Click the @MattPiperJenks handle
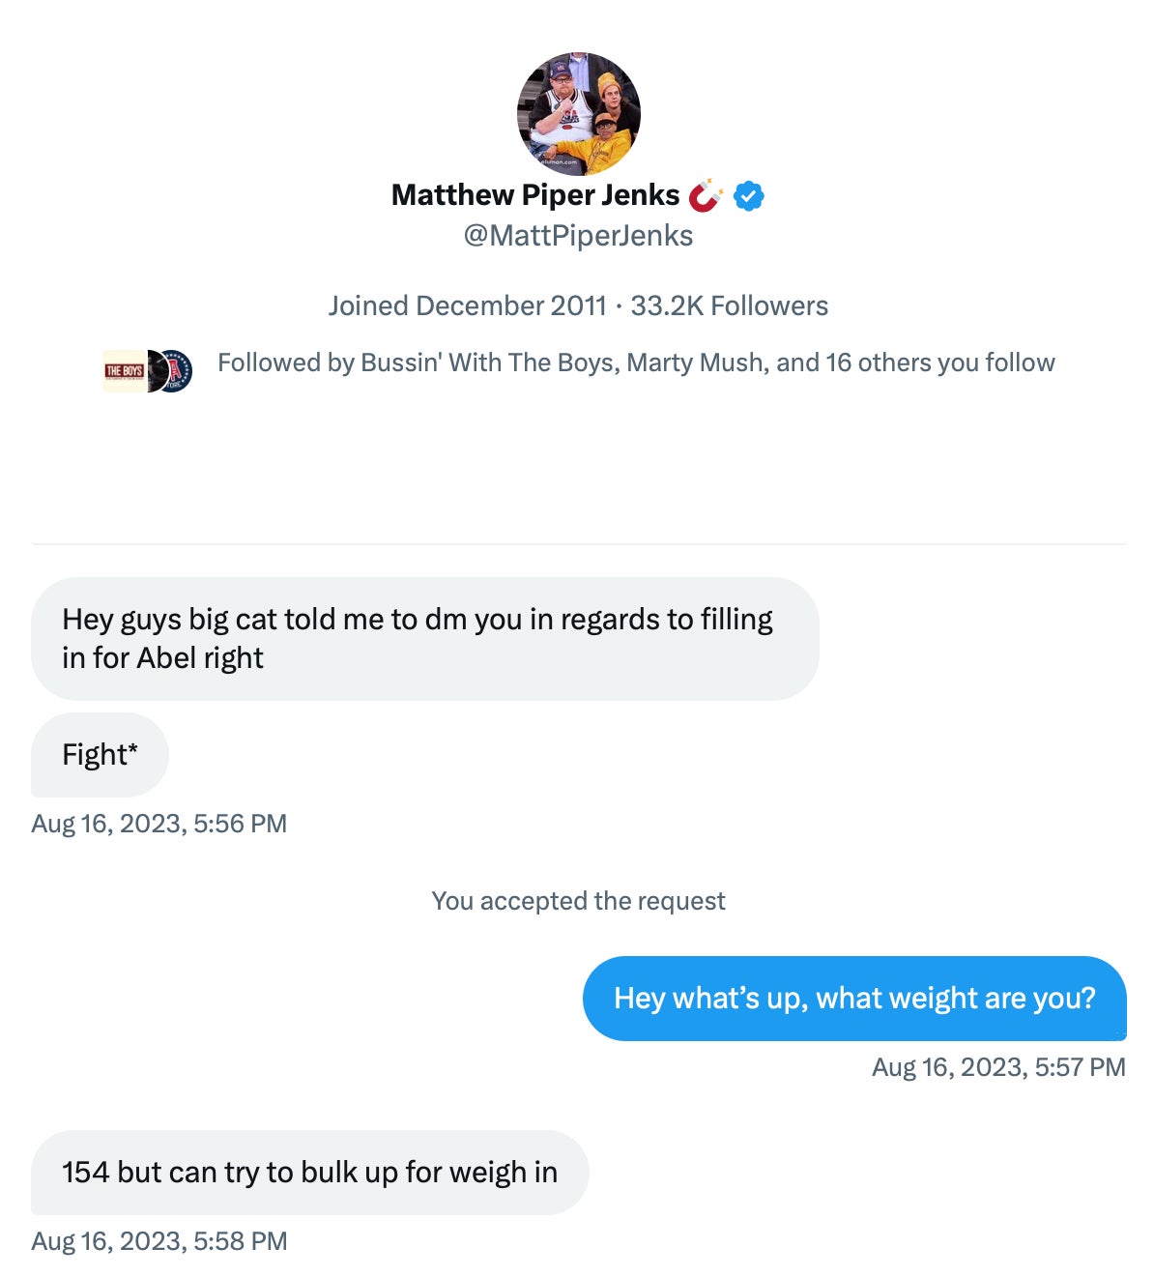The height and width of the screenshot is (1277, 1154). pyautogui.click(x=578, y=236)
